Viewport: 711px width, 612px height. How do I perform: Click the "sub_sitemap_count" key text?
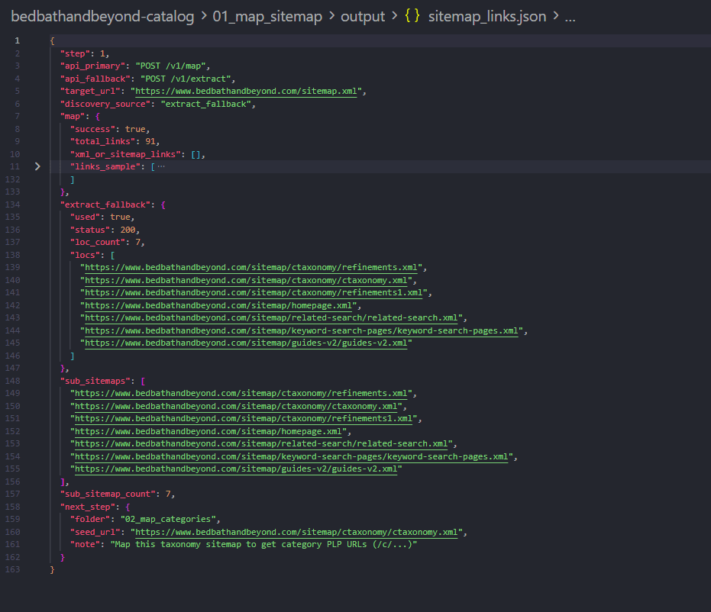(x=108, y=494)
